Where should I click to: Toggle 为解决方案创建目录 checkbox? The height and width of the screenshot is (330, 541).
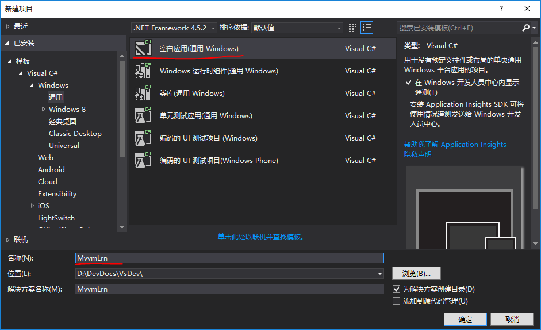coord(397,289)
